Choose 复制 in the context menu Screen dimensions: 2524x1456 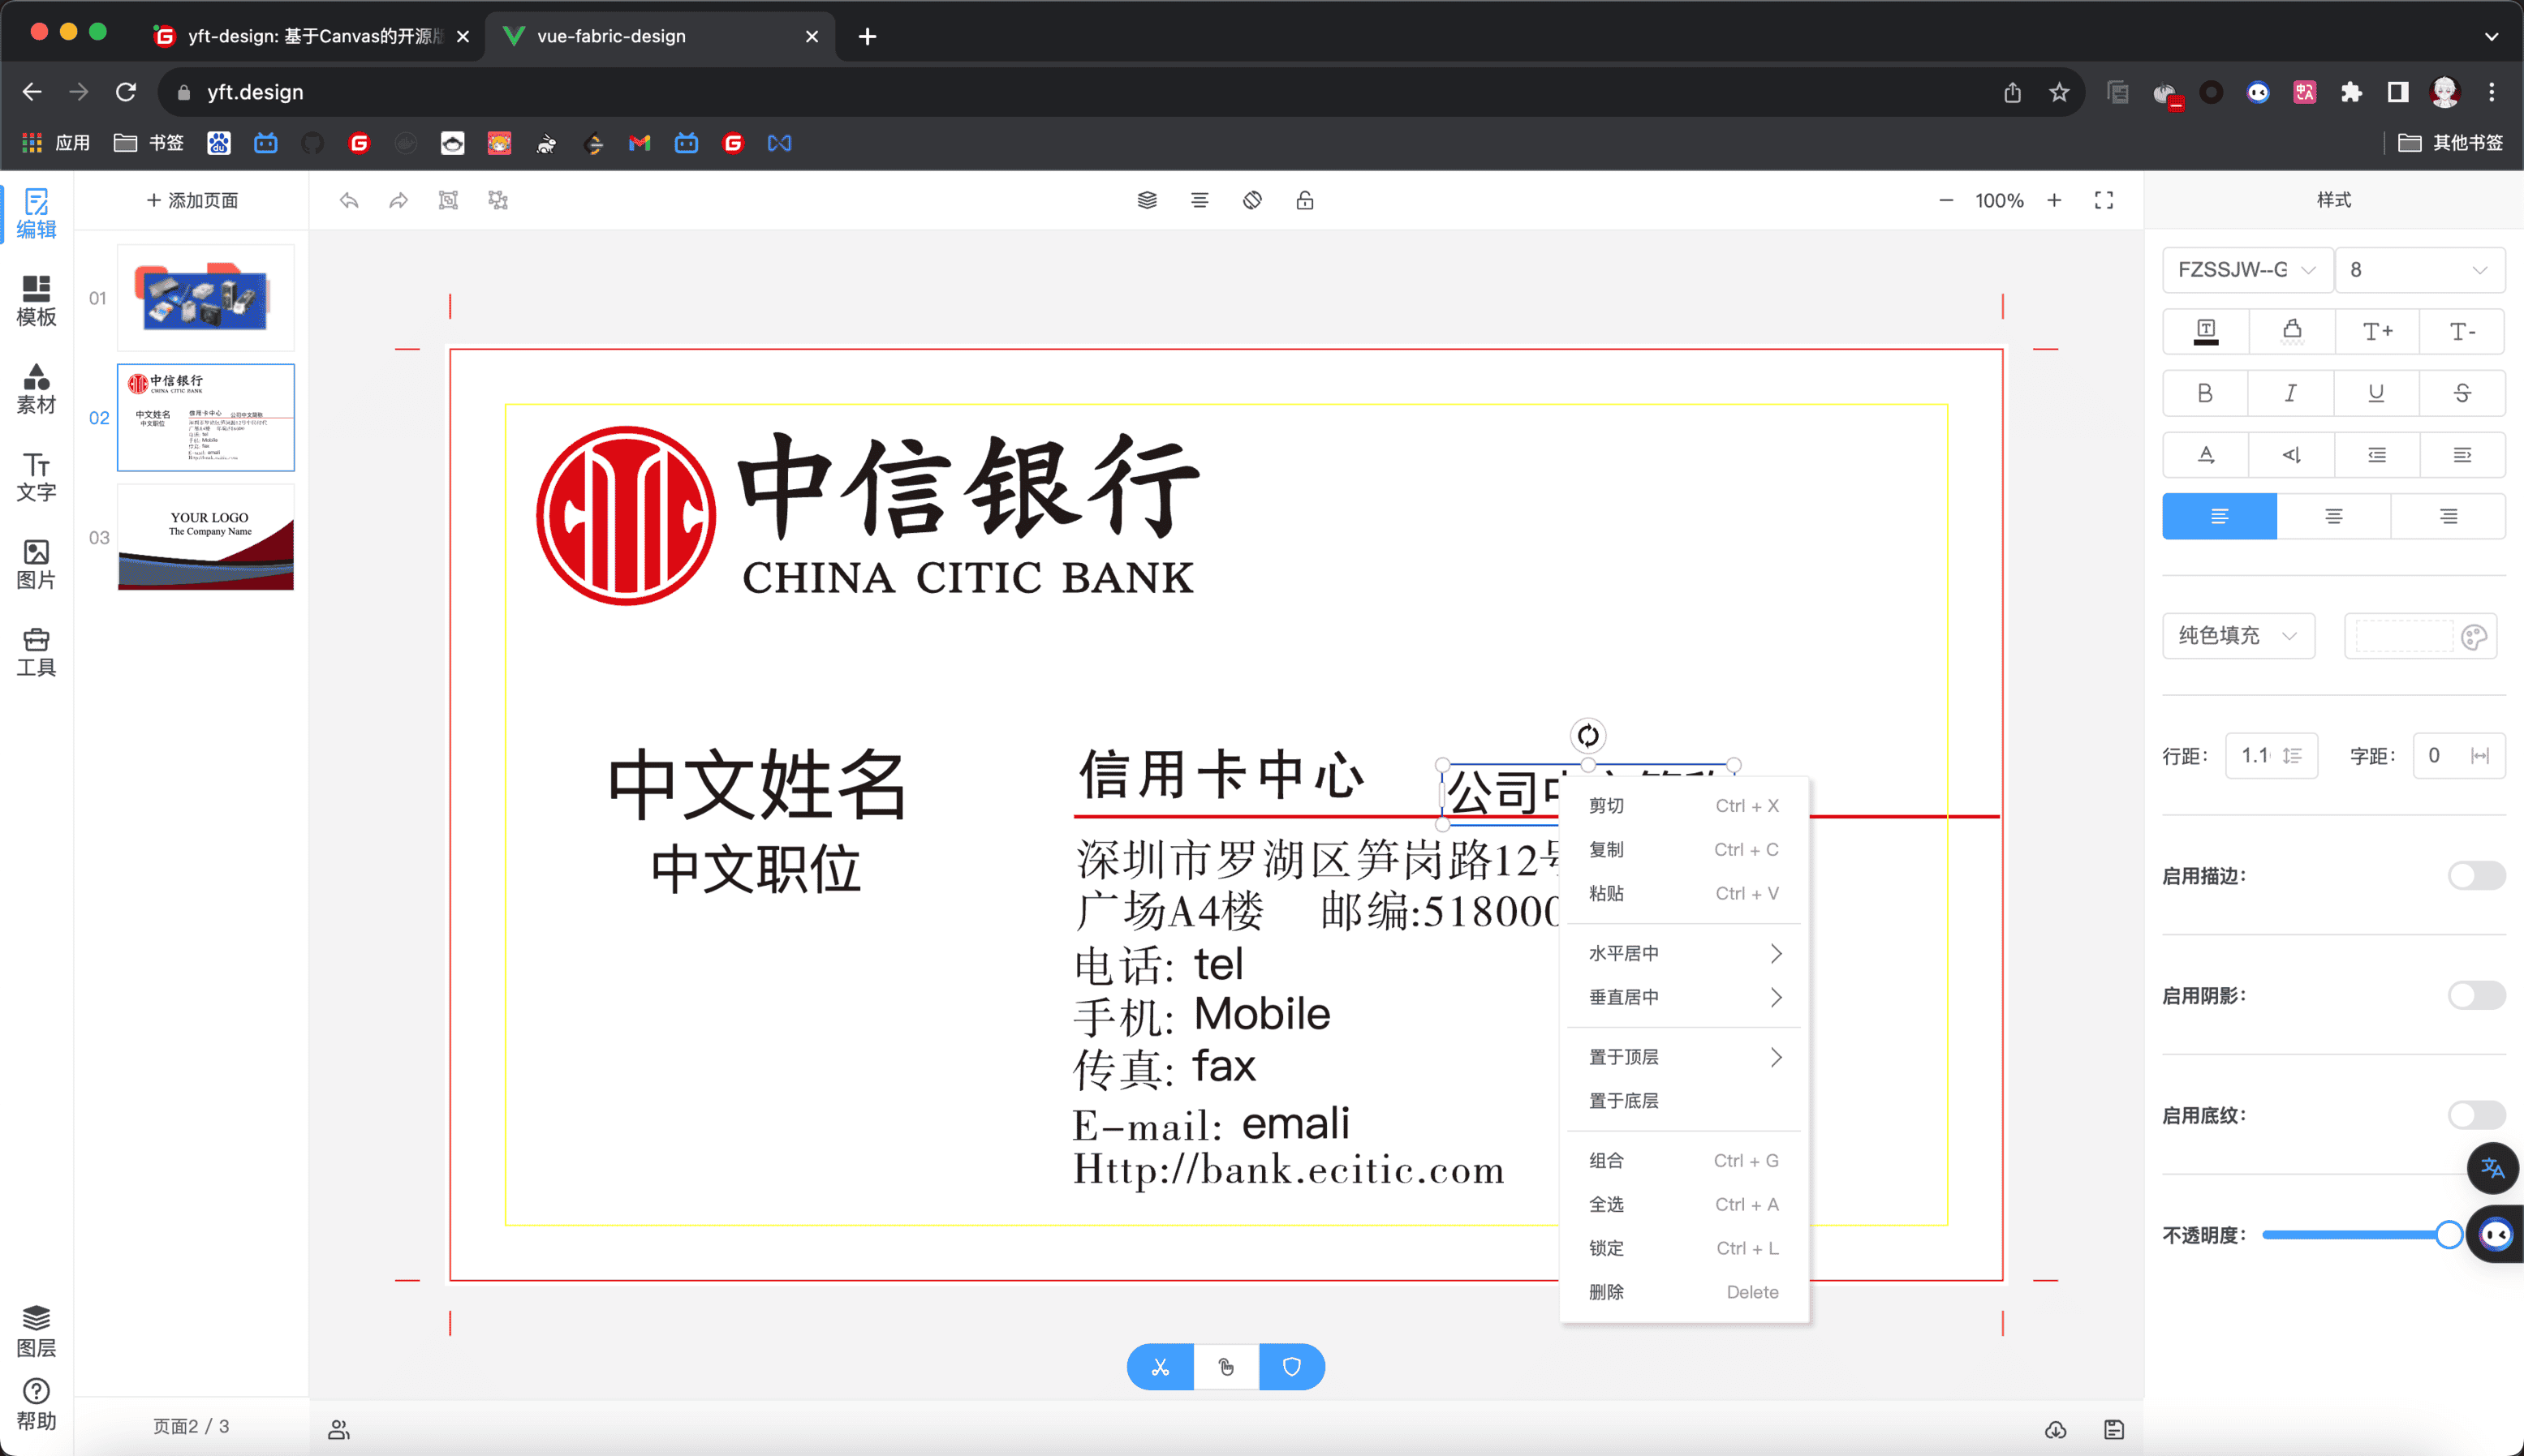(1607, 849)
